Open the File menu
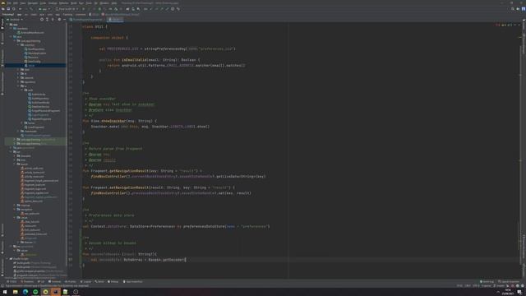The image size is (526, 296). click(x=9, y=3)
